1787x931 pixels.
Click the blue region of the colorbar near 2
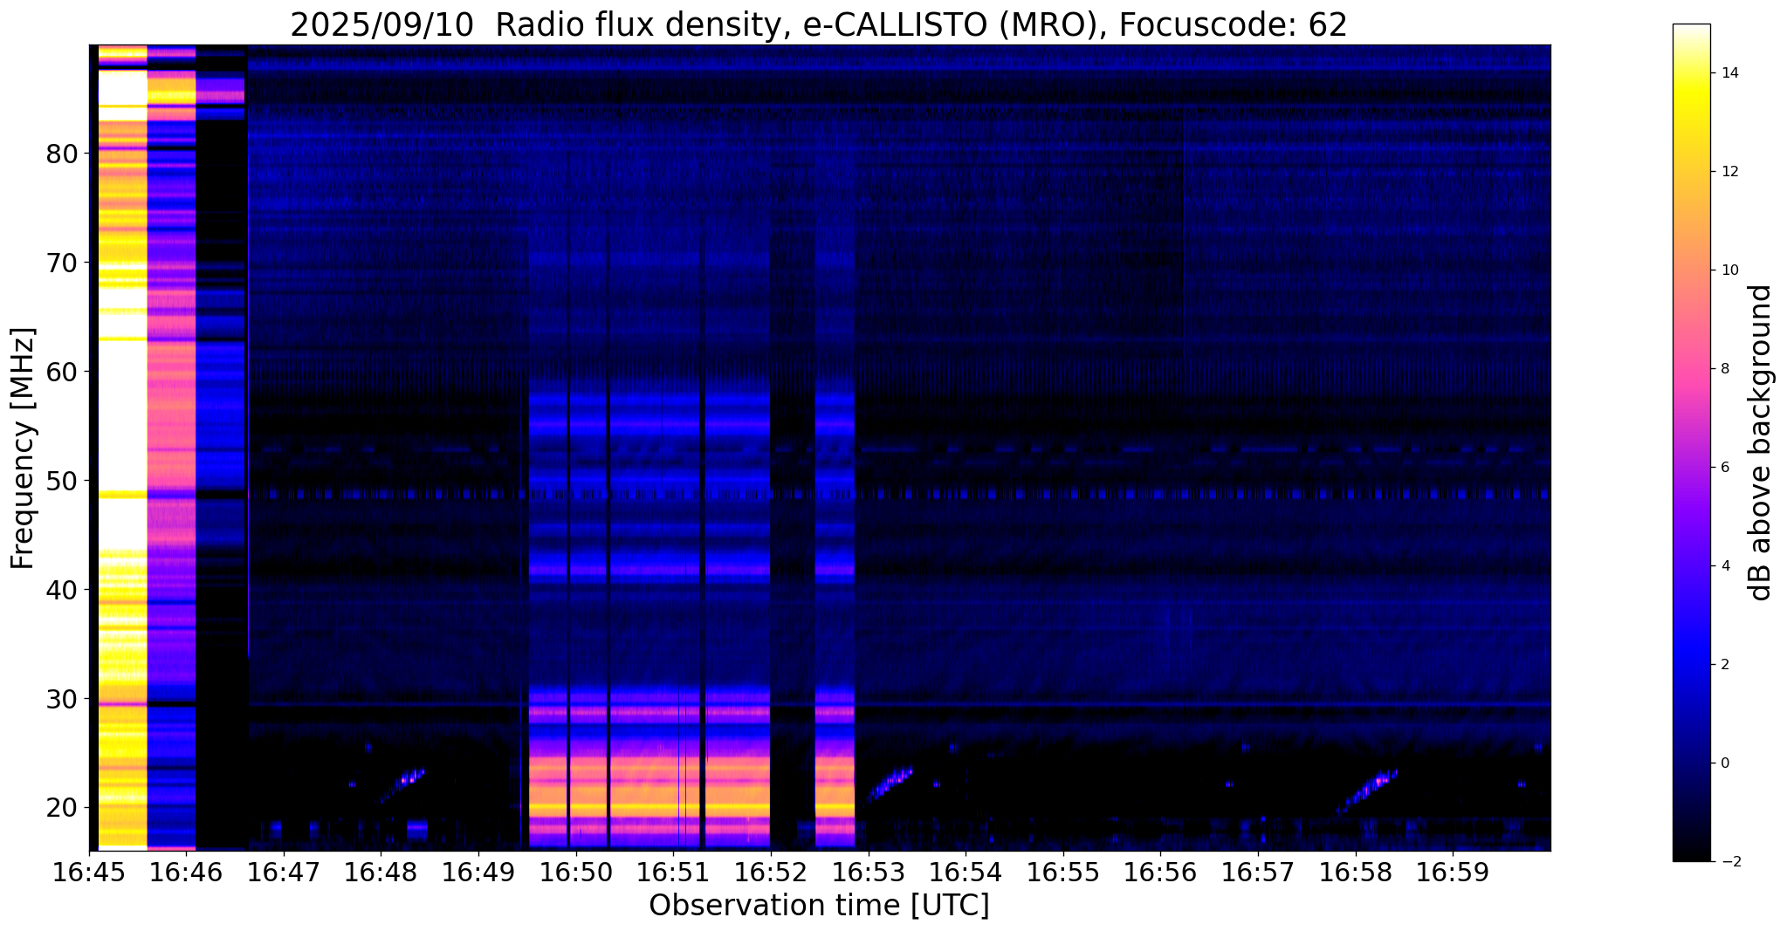[x=1692, y=665]
